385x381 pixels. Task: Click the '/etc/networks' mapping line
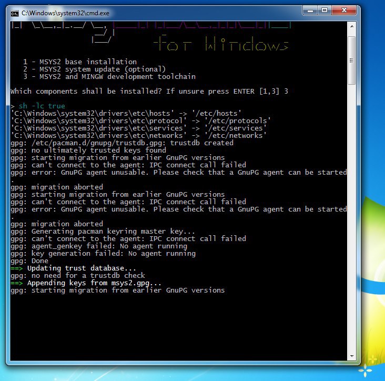click(138, 136)
